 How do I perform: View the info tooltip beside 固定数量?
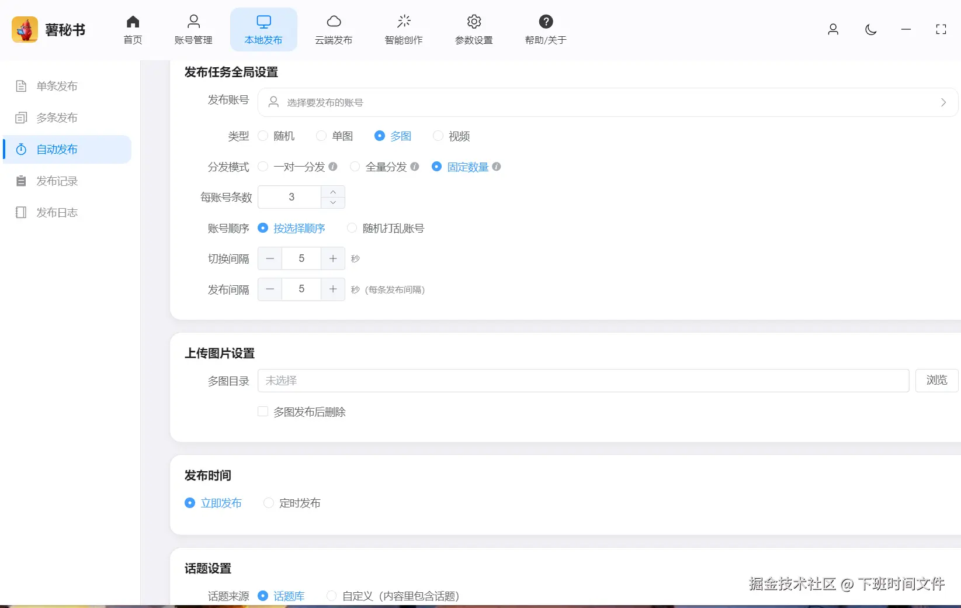coord(497,167)
